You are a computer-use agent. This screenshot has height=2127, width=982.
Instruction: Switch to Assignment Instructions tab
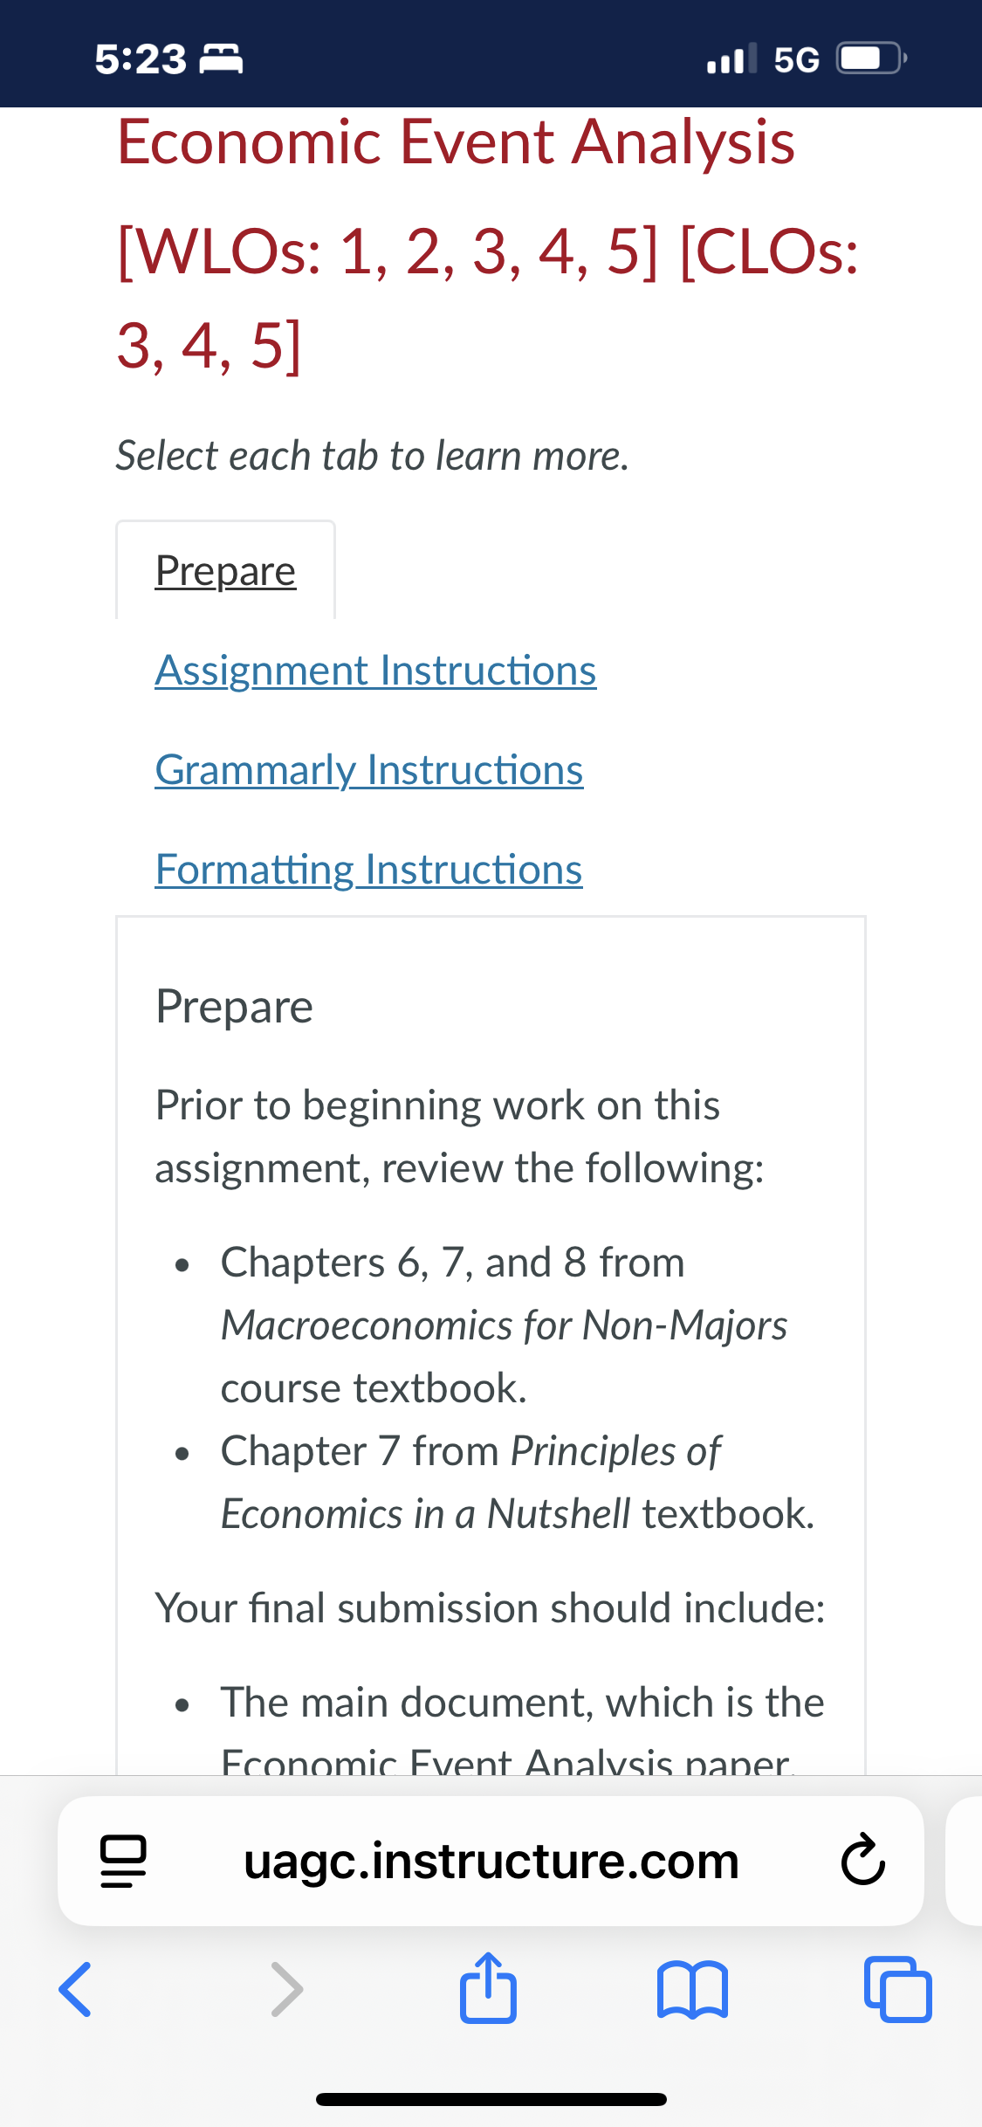tap(375, 671)
